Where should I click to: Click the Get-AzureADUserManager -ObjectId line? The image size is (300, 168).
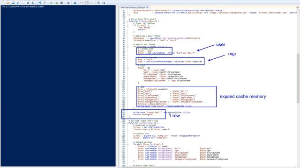pos(170,61)
